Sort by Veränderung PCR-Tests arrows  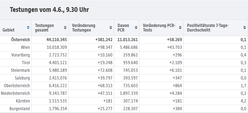(x=180, y=28)
